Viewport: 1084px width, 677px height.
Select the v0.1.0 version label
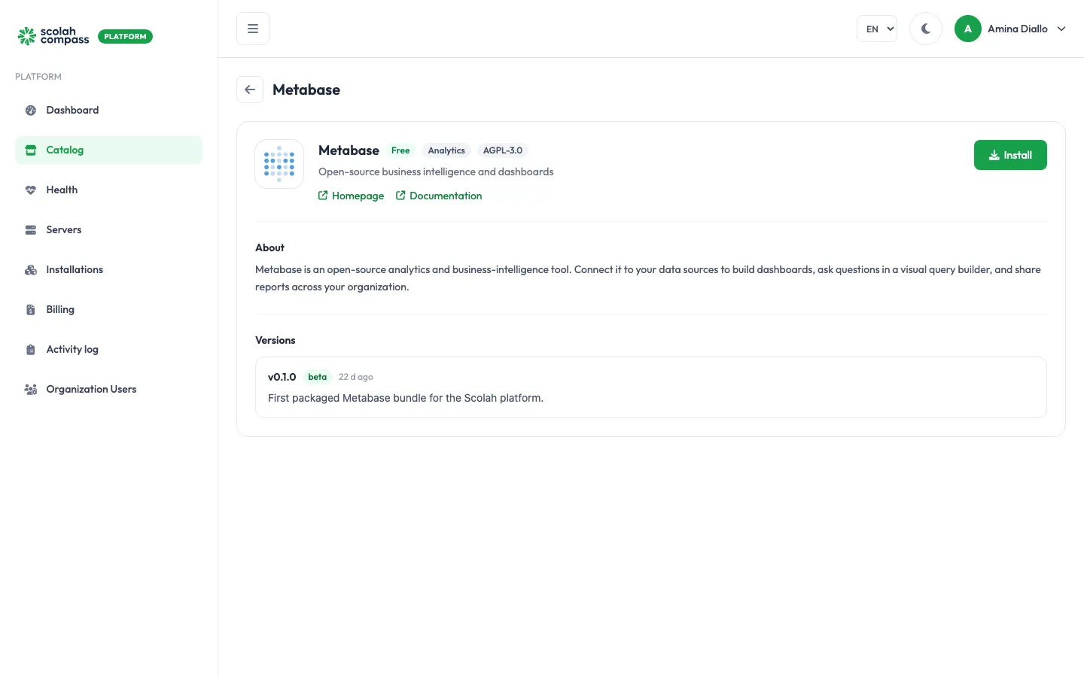[282, 377]
